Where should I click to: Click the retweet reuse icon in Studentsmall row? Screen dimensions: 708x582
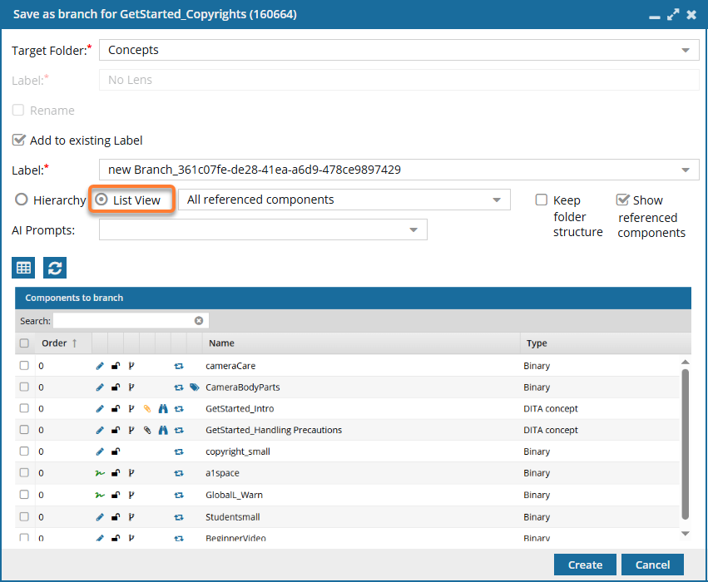[x=179, y=517]
